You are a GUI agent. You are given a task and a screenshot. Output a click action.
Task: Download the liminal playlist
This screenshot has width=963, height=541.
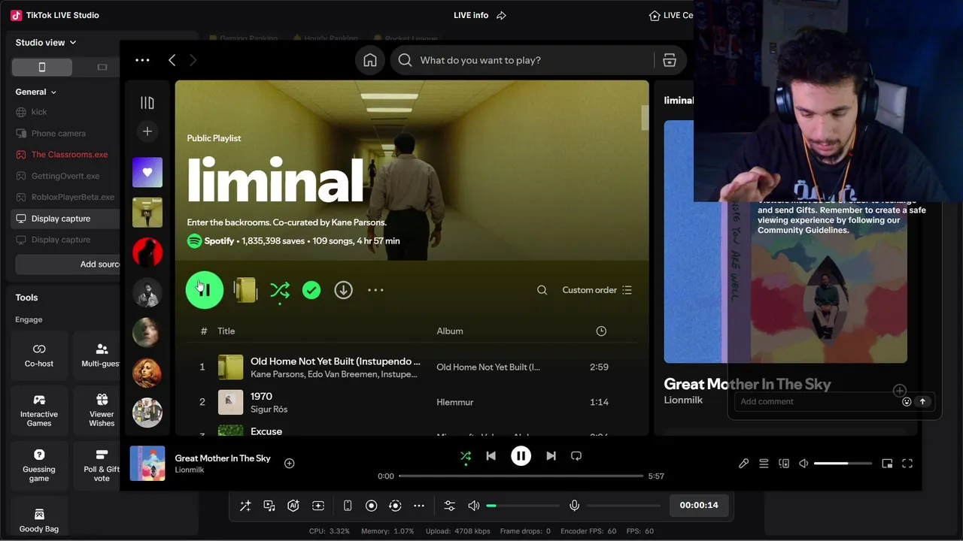[343, 290]
